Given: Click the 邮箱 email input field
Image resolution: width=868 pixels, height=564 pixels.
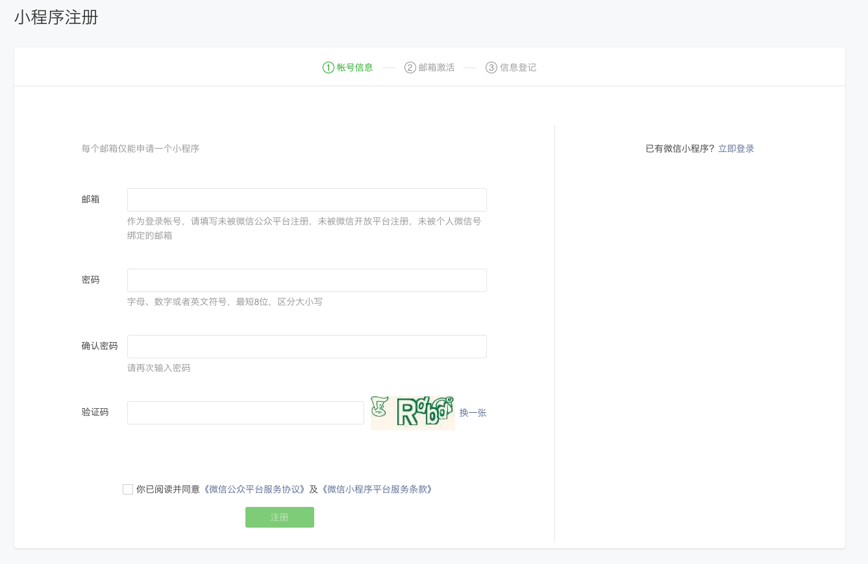Looking at the screenshot, I should pos(306,199).
